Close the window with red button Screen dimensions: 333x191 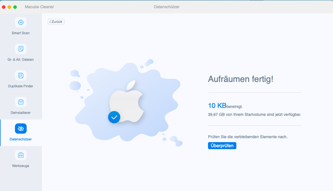pyautogui.click(x=4, y=7)
